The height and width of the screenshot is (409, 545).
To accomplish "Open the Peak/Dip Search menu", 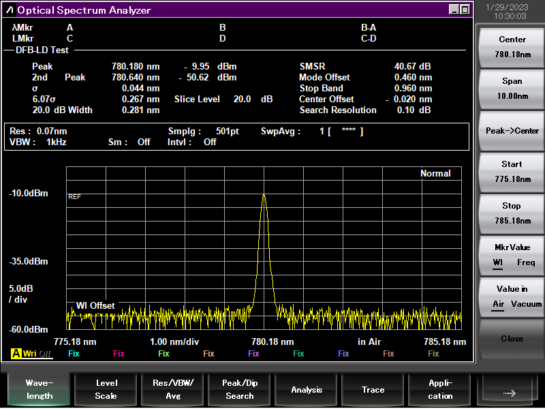I will (239, 390).
